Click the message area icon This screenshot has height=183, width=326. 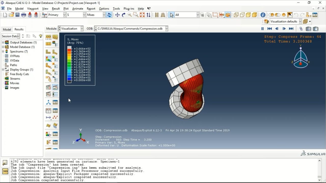(x=5, y=163)
